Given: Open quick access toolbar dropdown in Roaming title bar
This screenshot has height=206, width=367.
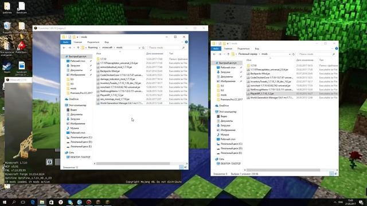Looking at the screenshot, I should tap(77, 37).
